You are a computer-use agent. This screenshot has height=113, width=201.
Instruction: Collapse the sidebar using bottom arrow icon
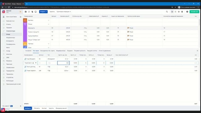pyautogui.click(x=20, y=106)
